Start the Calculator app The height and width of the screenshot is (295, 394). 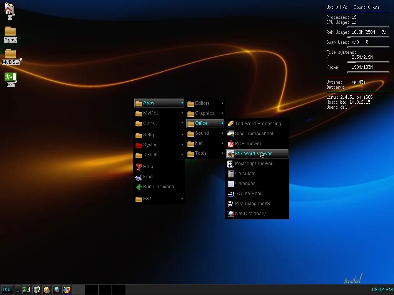(257, 174)
